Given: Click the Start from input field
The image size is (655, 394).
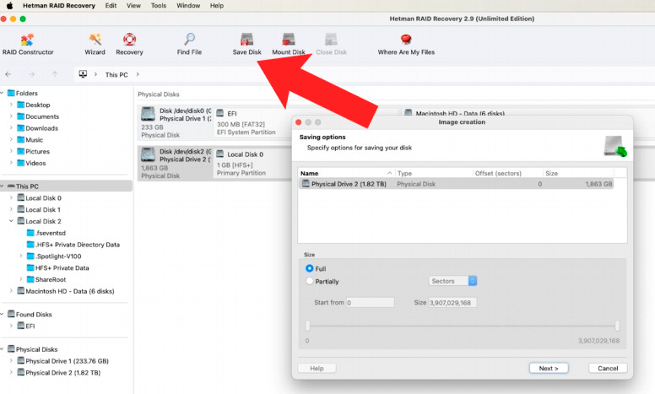Looking at the screenshot, I should [x=370, y=302].
